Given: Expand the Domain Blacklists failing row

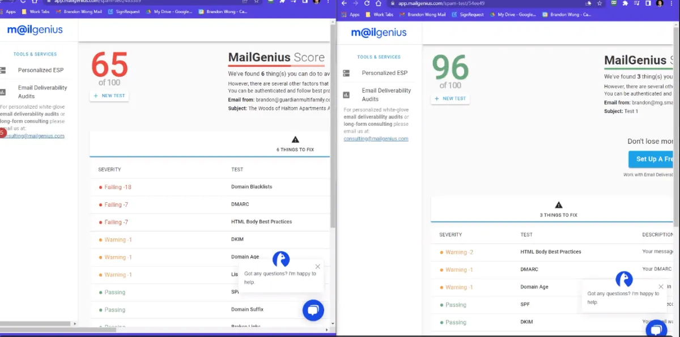Looking at the screenshot, I should click(x=210, y=187).
